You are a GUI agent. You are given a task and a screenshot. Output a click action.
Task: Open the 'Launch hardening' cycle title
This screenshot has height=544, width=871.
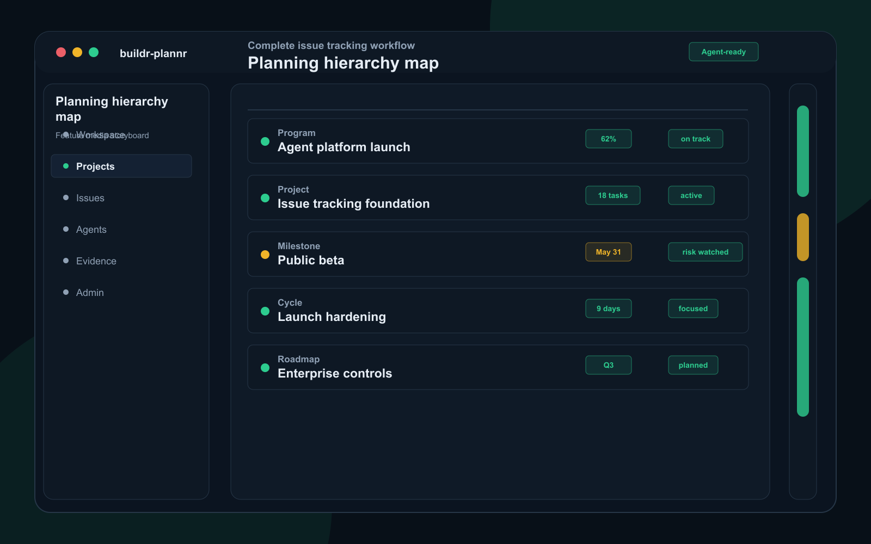click(x=332, y=317)
